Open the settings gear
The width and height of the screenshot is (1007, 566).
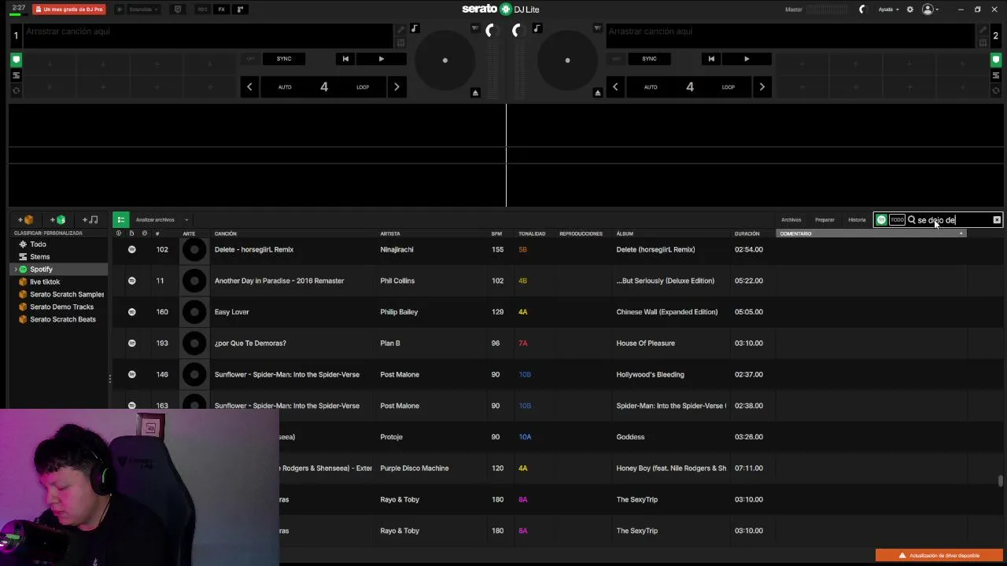pyautogui.click(x=910, y=9)
